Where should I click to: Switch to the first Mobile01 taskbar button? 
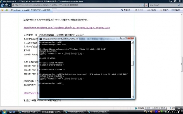(x=29, y=112)
